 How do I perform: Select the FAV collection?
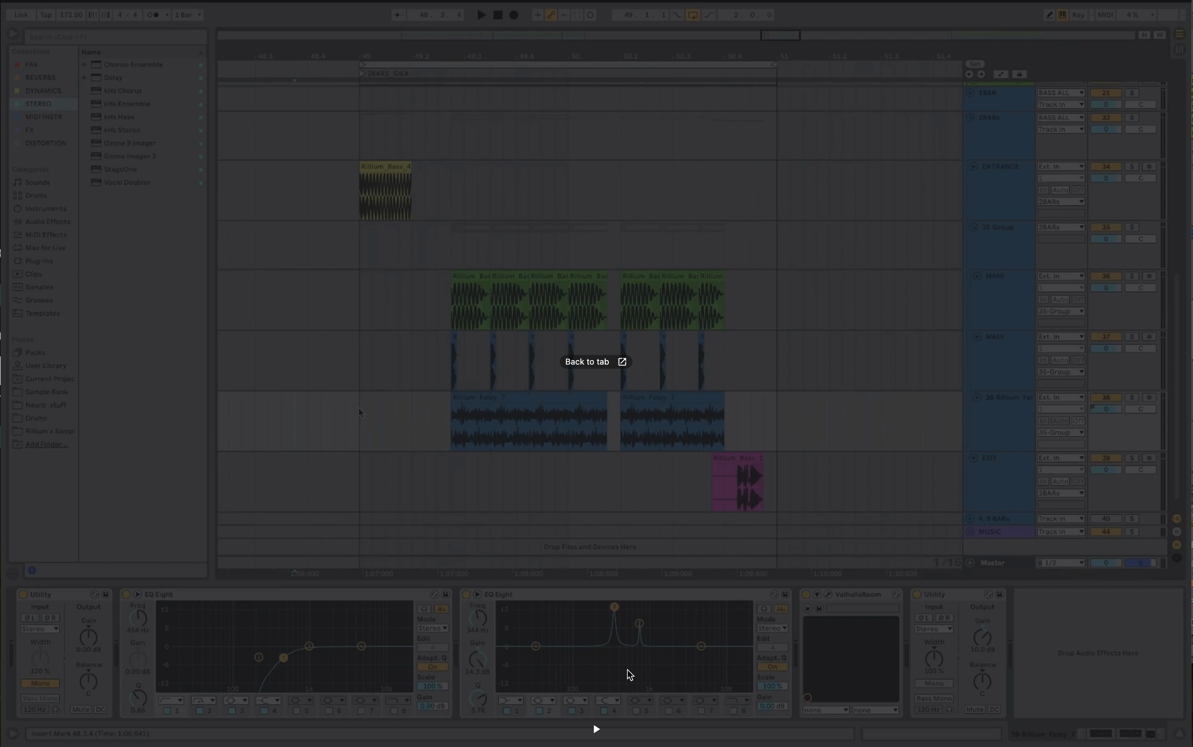31,65
